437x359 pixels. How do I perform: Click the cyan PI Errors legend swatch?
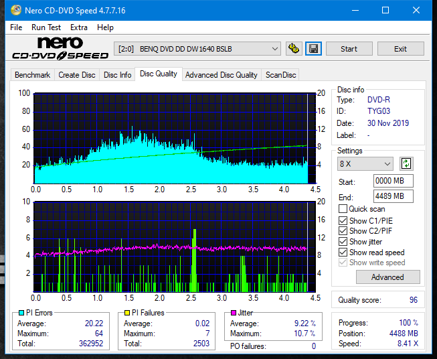click(21, 313)
